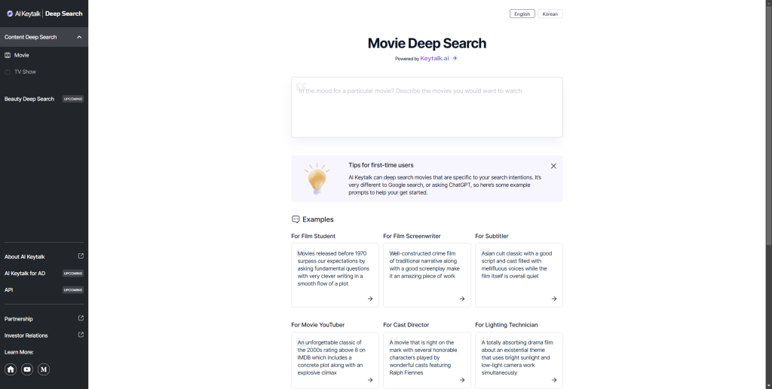Open the YouTube icon under Learn More

(x=27, y=369)
